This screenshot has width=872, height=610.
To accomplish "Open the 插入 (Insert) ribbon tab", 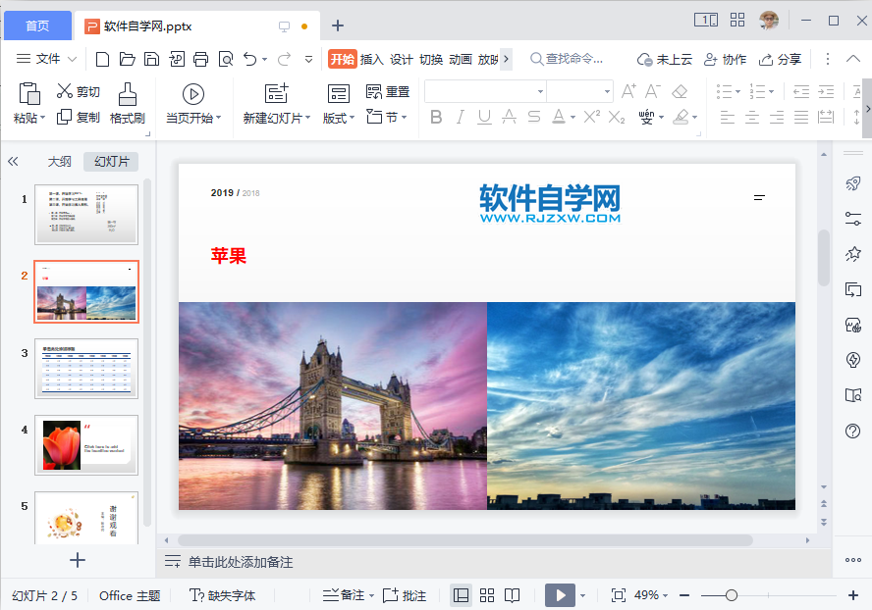I will click(372, 59).
